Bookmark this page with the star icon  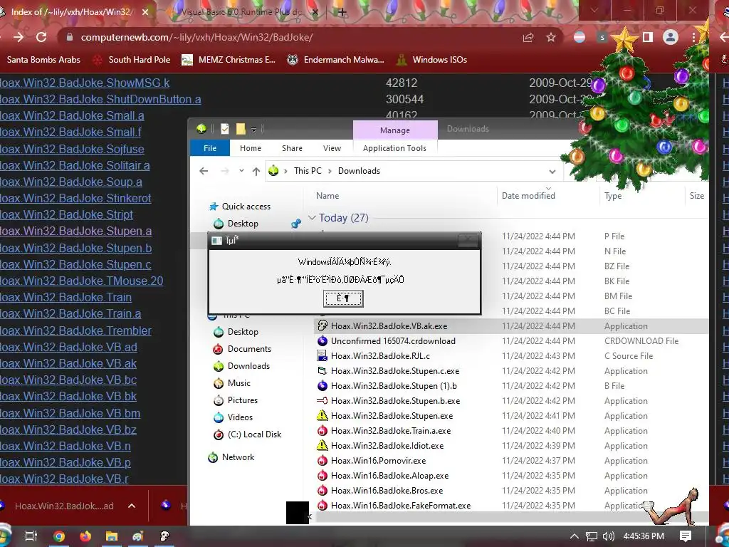pos(551,37)
